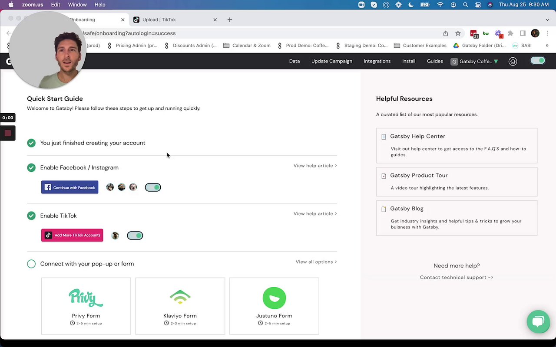Open the Chrome three-dot menu
The image size is (556, 347).
coord(547,33)
